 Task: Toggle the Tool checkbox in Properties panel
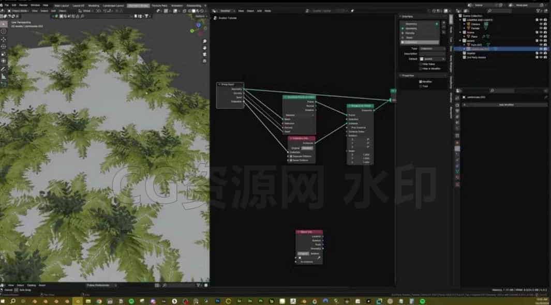(x=421, y=86)
